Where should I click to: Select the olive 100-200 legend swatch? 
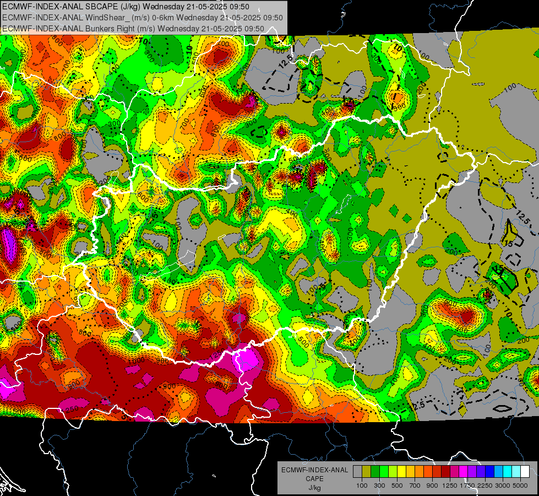click(367, 472)
